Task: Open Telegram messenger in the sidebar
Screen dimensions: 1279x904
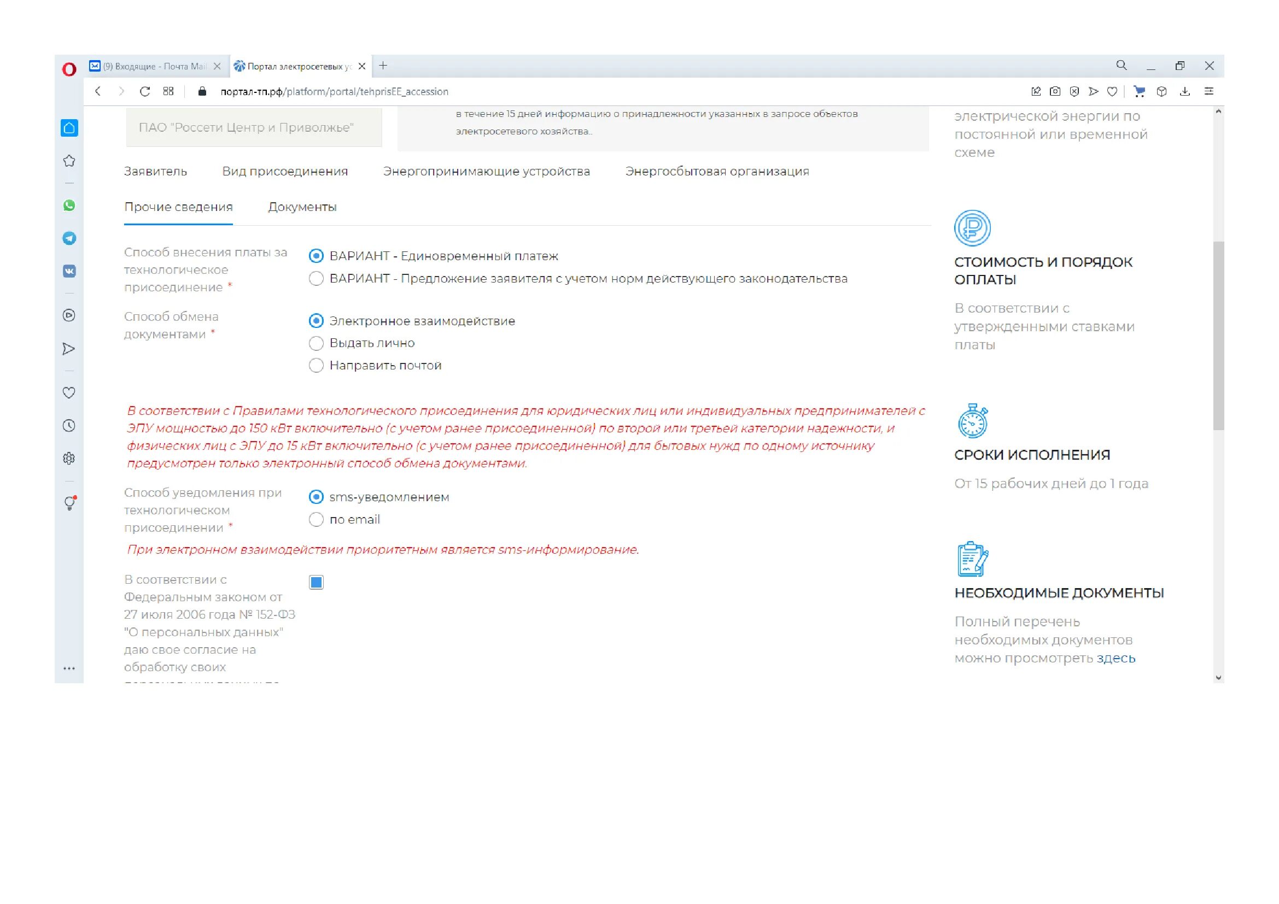Action: coord(69,238)
